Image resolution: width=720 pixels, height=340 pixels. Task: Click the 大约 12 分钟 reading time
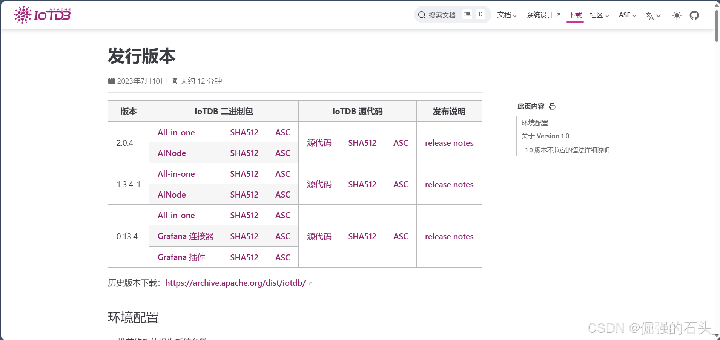(x=201, y=81)
